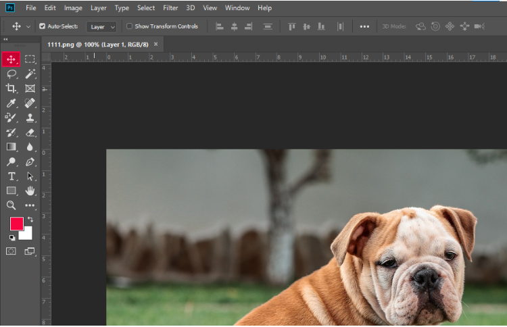The width and height of the screenshot is (507, 327).
Task: Toggle Quick Mask mode icon
Action: (11, 251)
